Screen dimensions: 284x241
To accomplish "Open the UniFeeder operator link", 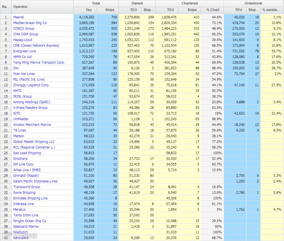I will (21, 119).
